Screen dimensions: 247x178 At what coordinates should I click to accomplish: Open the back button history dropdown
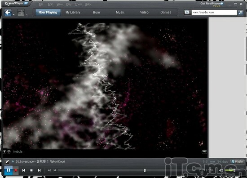click(14, 14)
